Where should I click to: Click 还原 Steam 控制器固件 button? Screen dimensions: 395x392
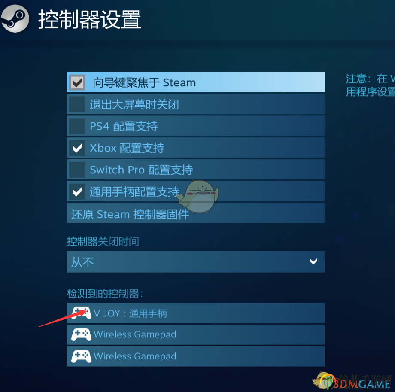tap(195, 213)
